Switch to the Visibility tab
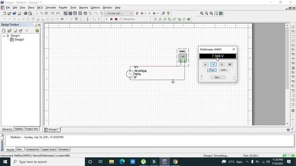This screenshot has height=166, width=296. pyautogui.click(x=18, y=129)
